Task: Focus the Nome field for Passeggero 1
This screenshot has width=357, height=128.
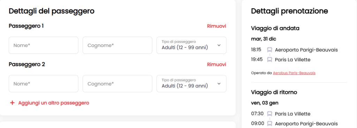Action: point(44,45)
